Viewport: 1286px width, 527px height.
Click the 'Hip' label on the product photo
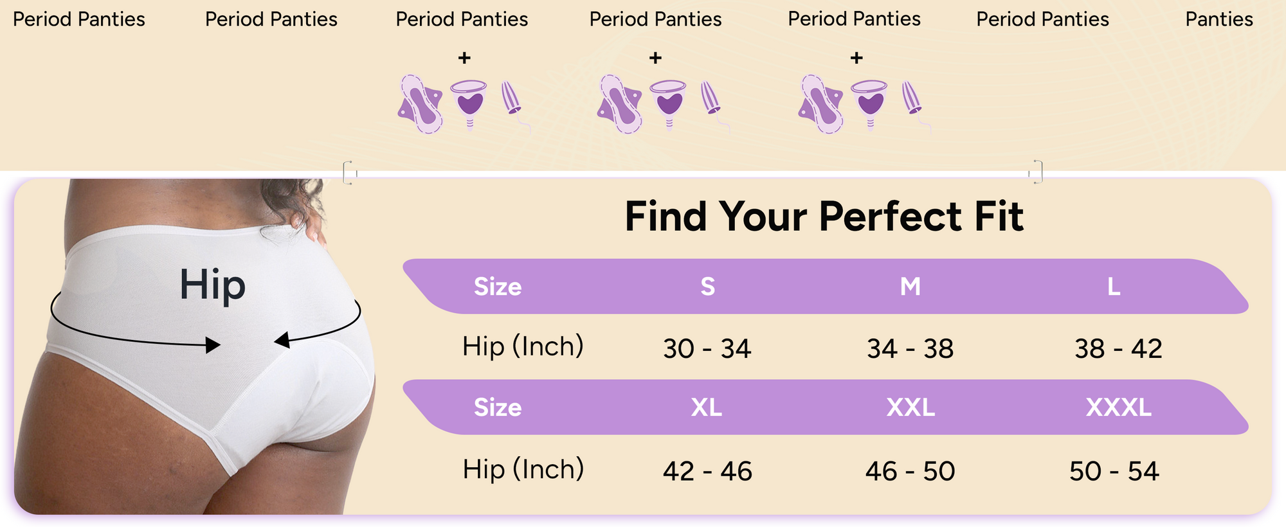coord(212,285)
